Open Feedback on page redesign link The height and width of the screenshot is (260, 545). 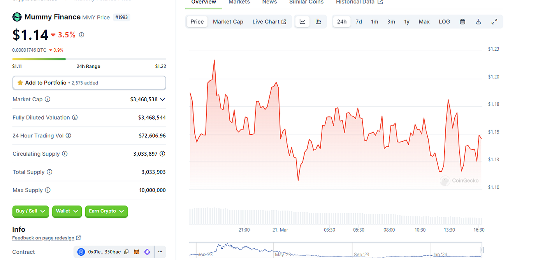tap(43, 238)
